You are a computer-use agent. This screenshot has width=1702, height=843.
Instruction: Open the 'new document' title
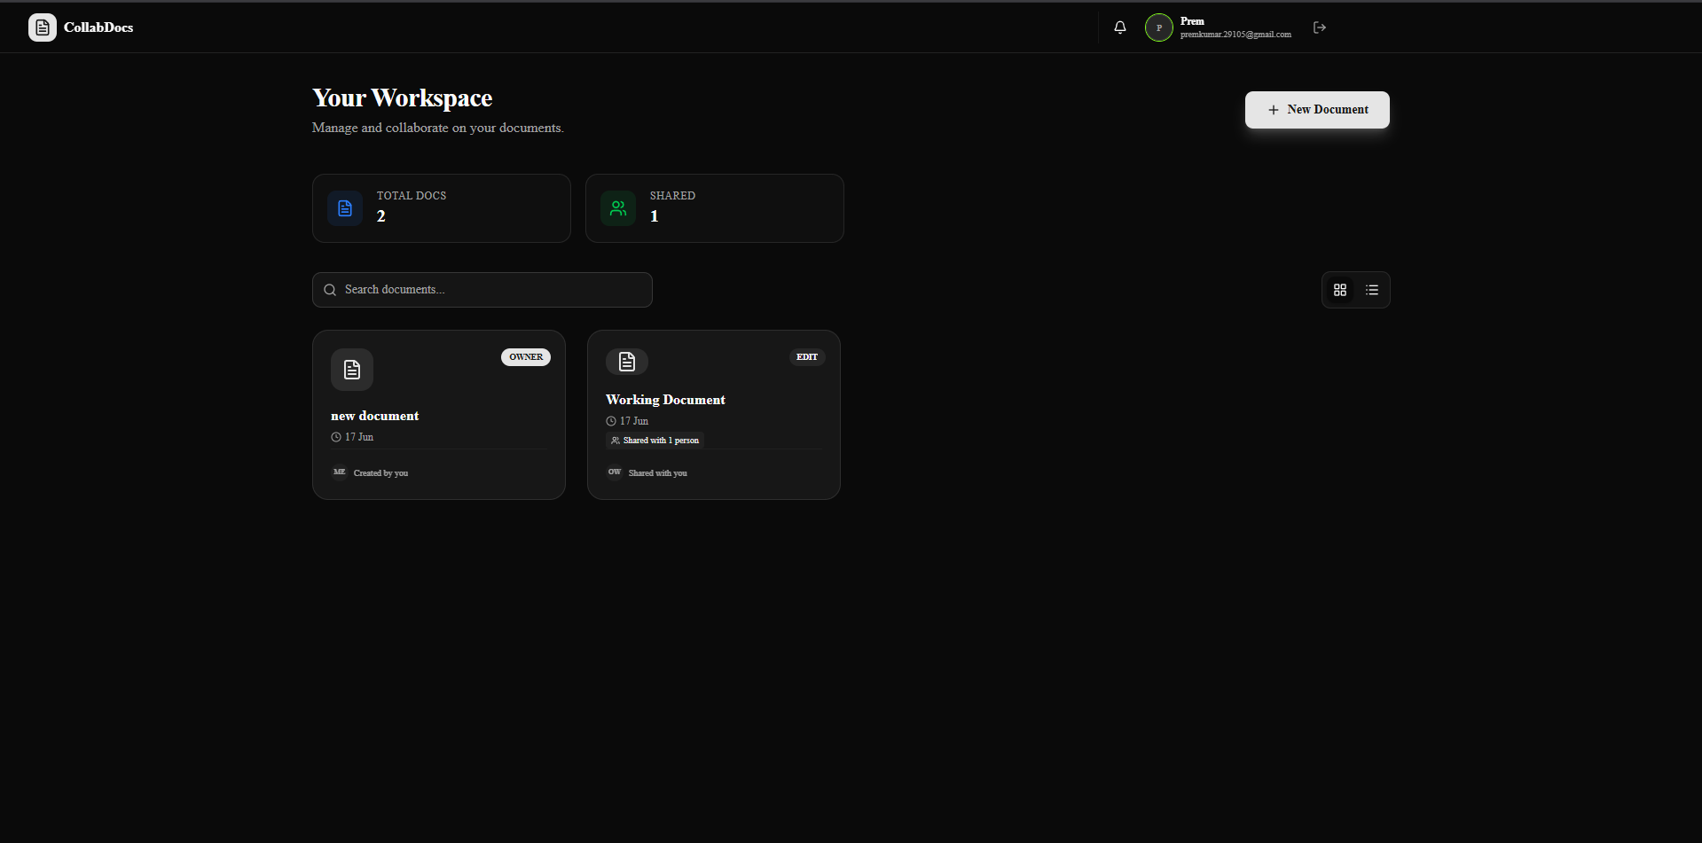tap(374, 416)
